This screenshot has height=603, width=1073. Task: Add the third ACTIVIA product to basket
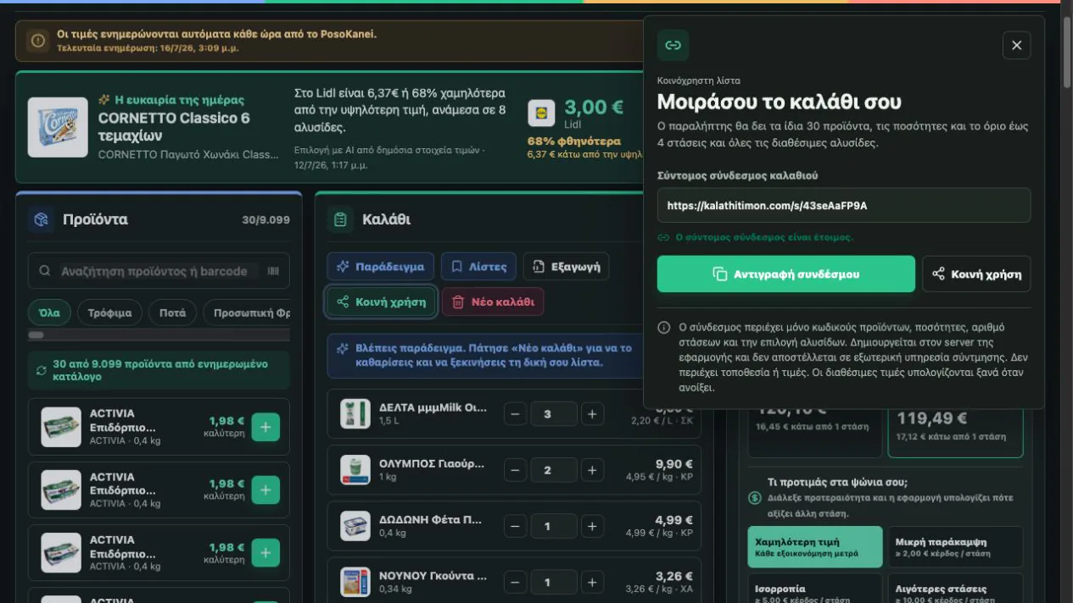pyautogui.click(x=265, y=553)
